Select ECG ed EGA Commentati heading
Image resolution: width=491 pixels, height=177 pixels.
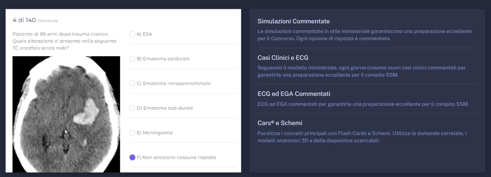(294, 94)
